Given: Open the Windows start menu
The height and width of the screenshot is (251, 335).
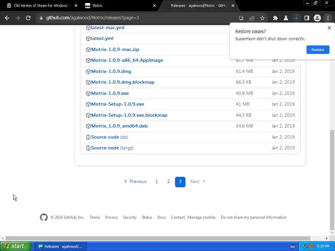Looking at the screenshot, I should [x=16, y=246].
